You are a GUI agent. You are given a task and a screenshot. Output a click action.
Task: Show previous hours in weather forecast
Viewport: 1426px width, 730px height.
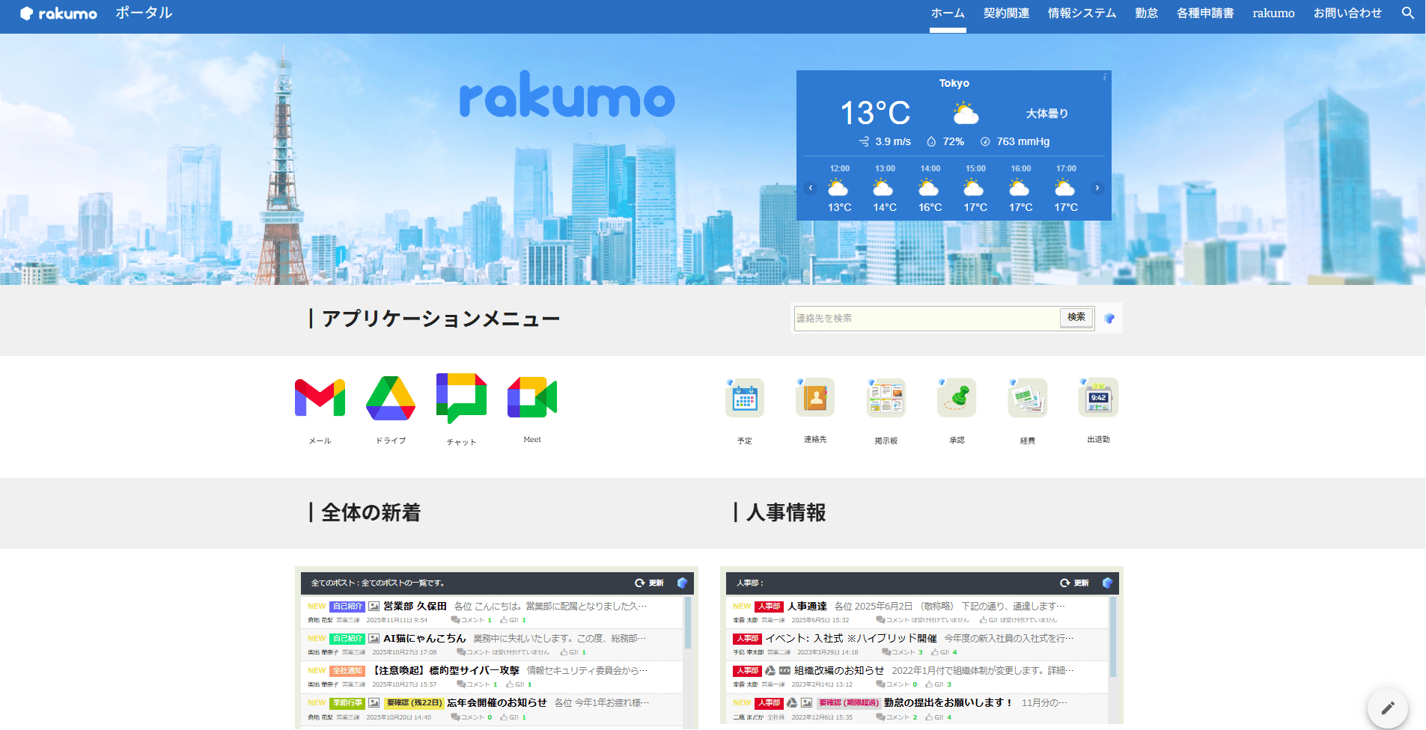810,188
